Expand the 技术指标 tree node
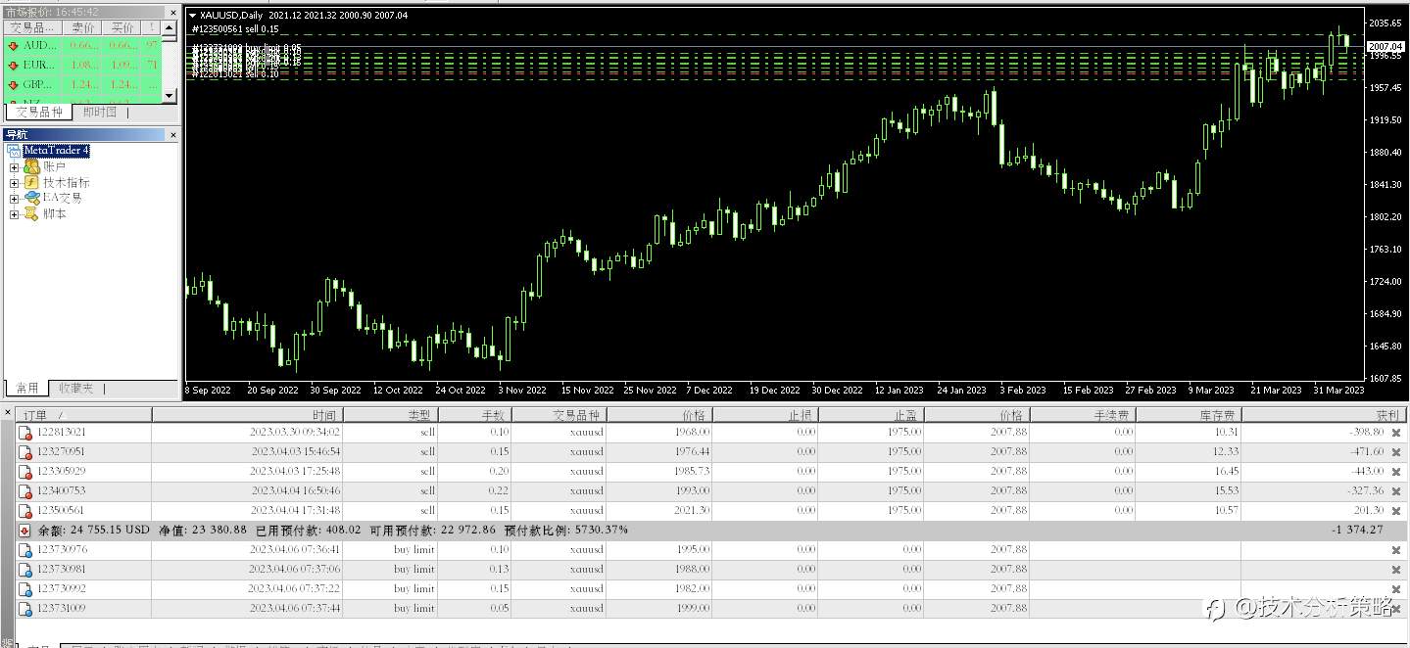The image size is (1410, 648). coord(15,183)
